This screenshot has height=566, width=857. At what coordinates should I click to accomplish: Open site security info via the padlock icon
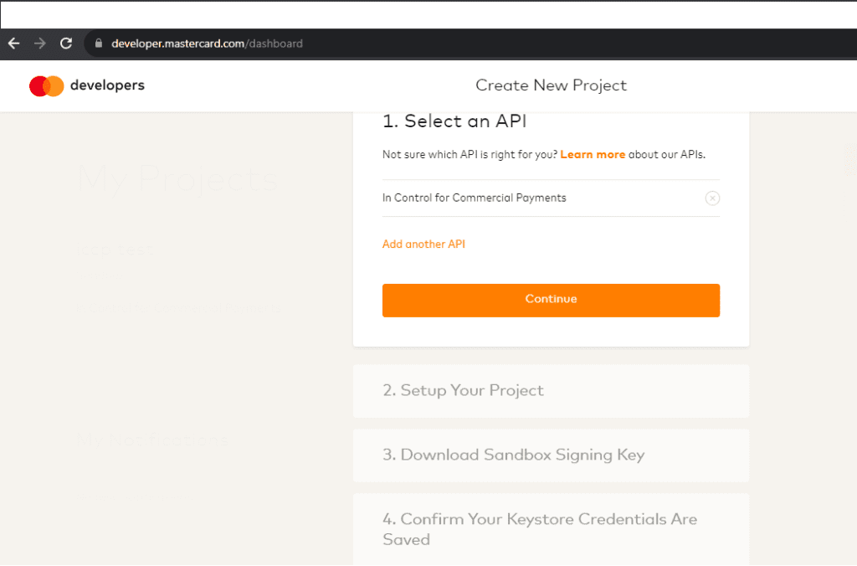(x=98, y=44)
